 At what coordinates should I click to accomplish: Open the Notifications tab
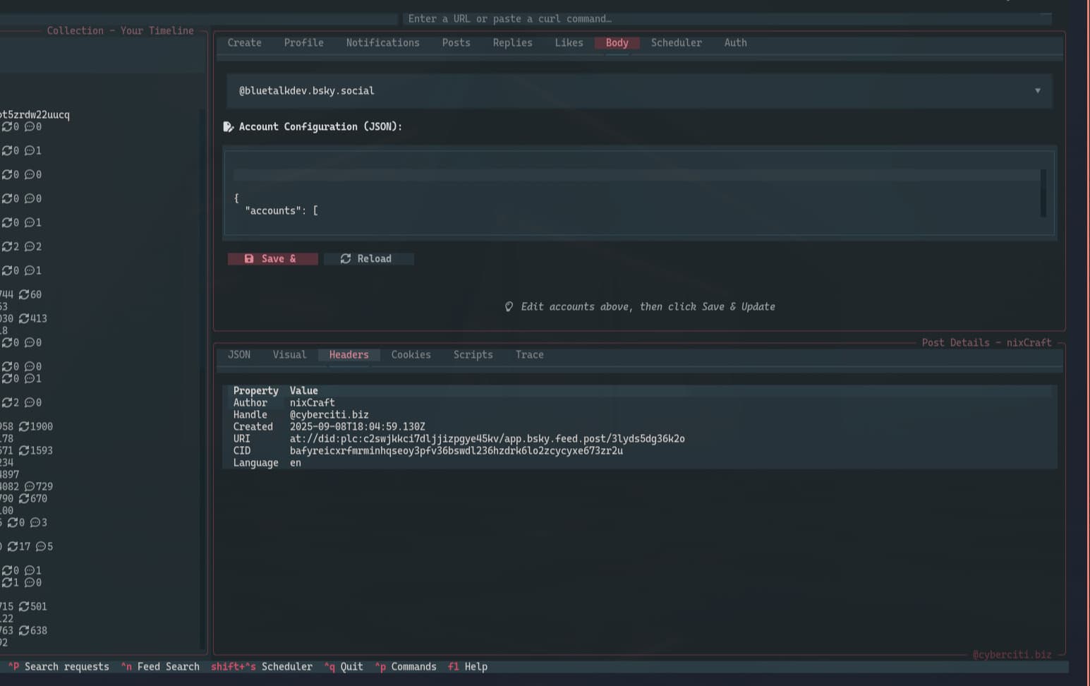[382, 43]
